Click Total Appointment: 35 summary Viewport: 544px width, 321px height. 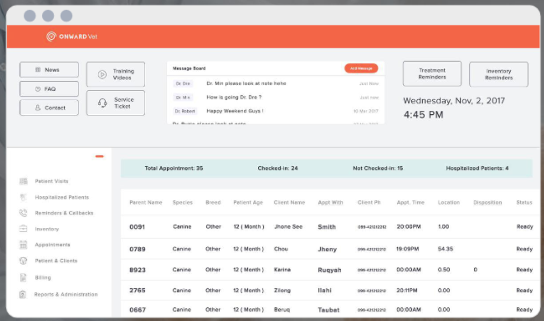pos(174,168)
